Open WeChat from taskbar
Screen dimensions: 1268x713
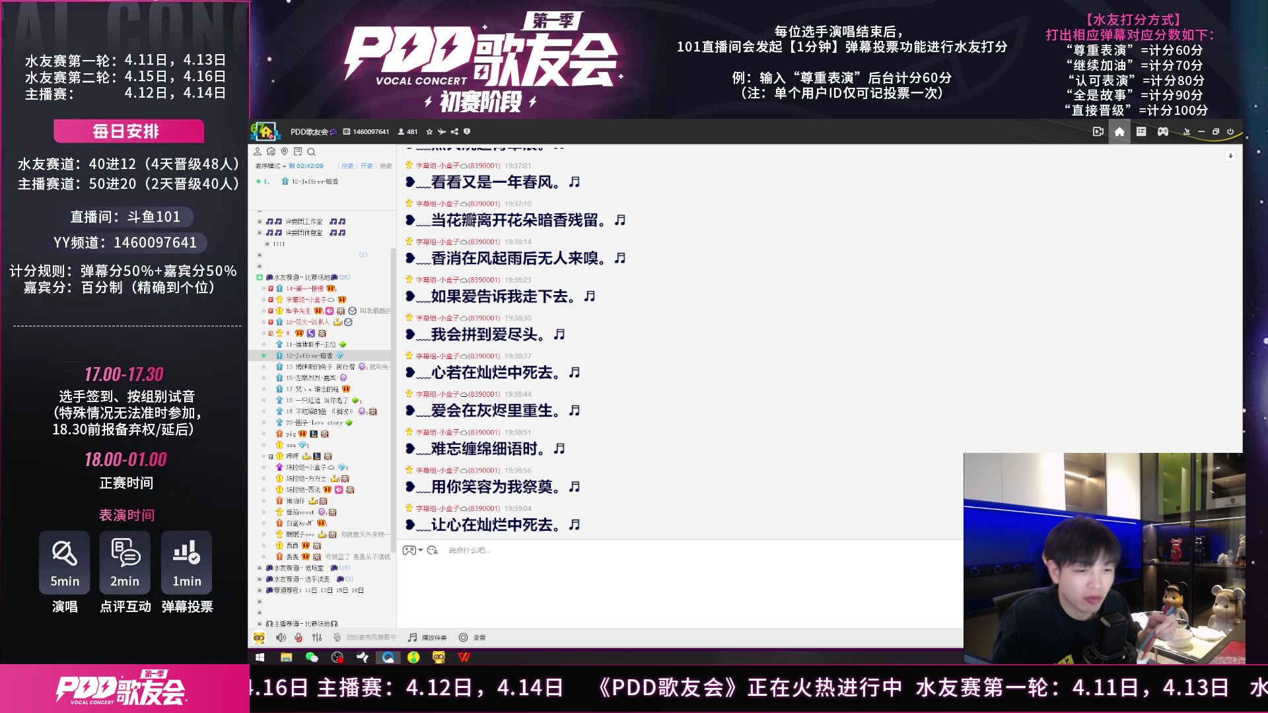click(312, 657)
